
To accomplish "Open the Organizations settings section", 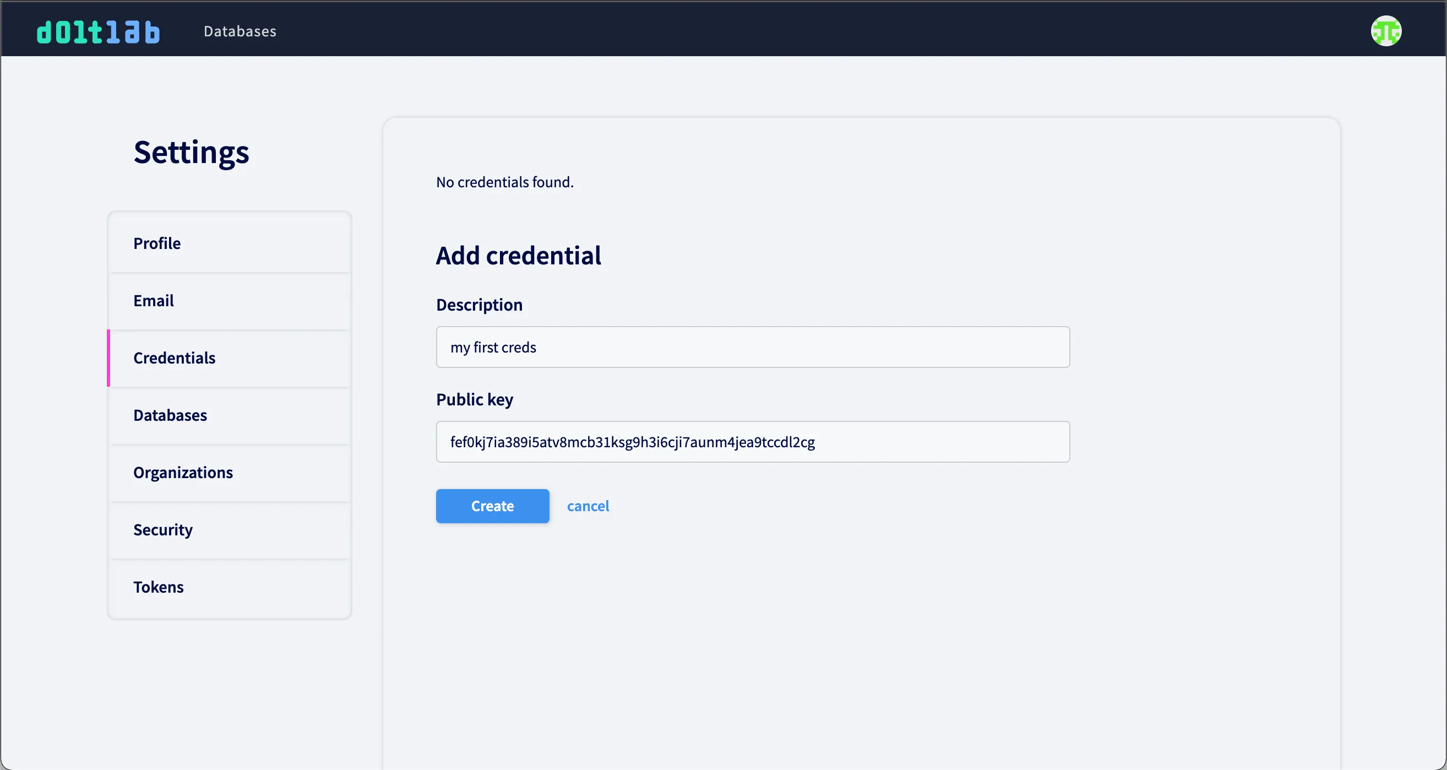I will (183, 472).
